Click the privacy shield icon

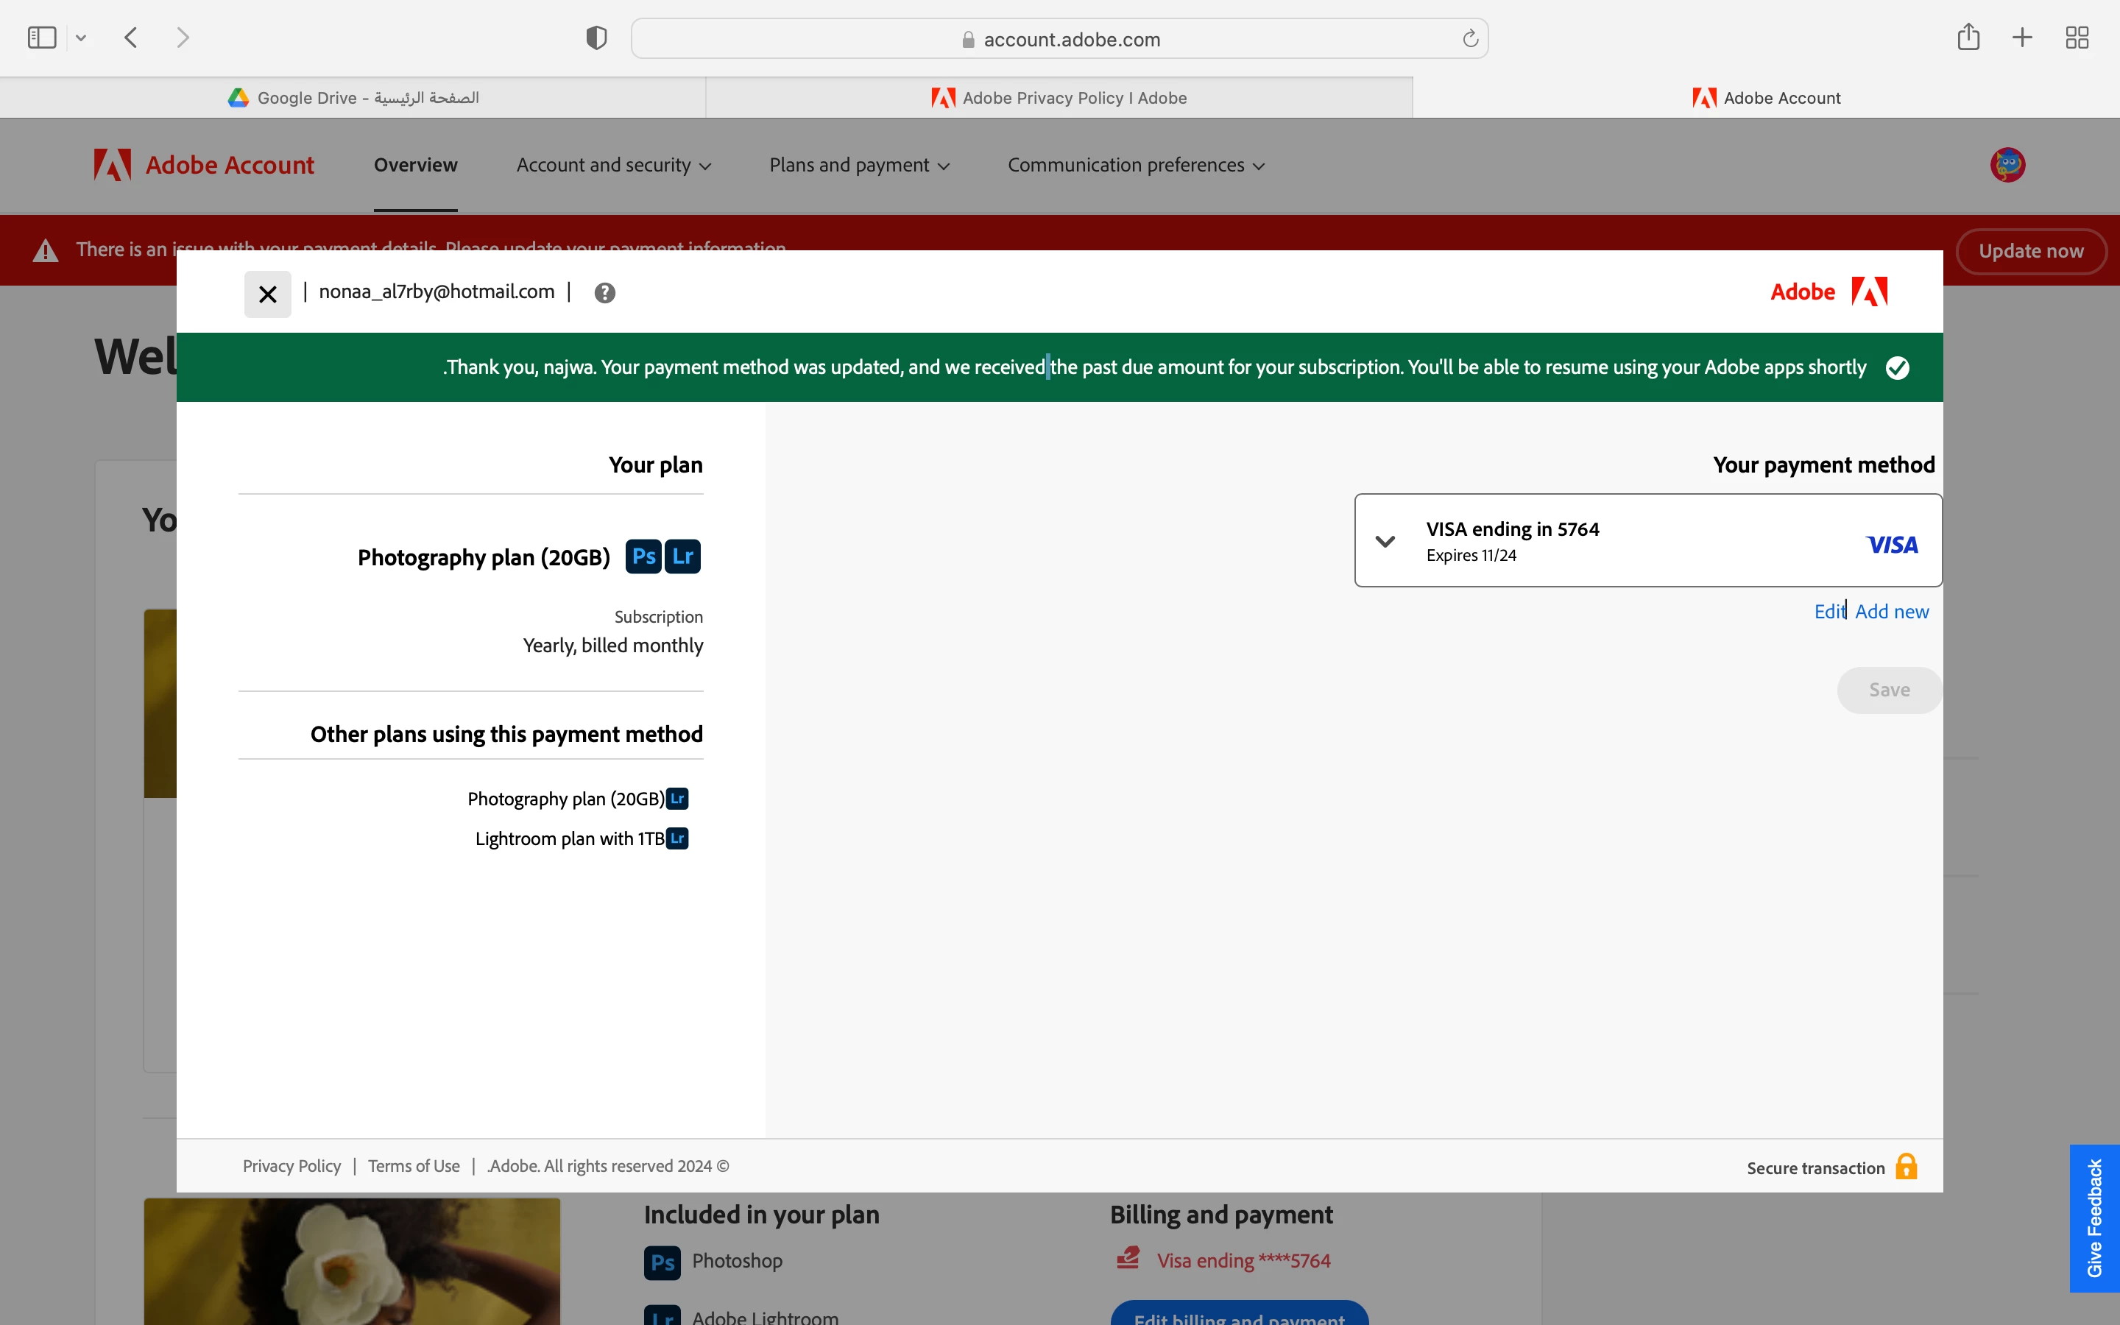coord(596,38)
